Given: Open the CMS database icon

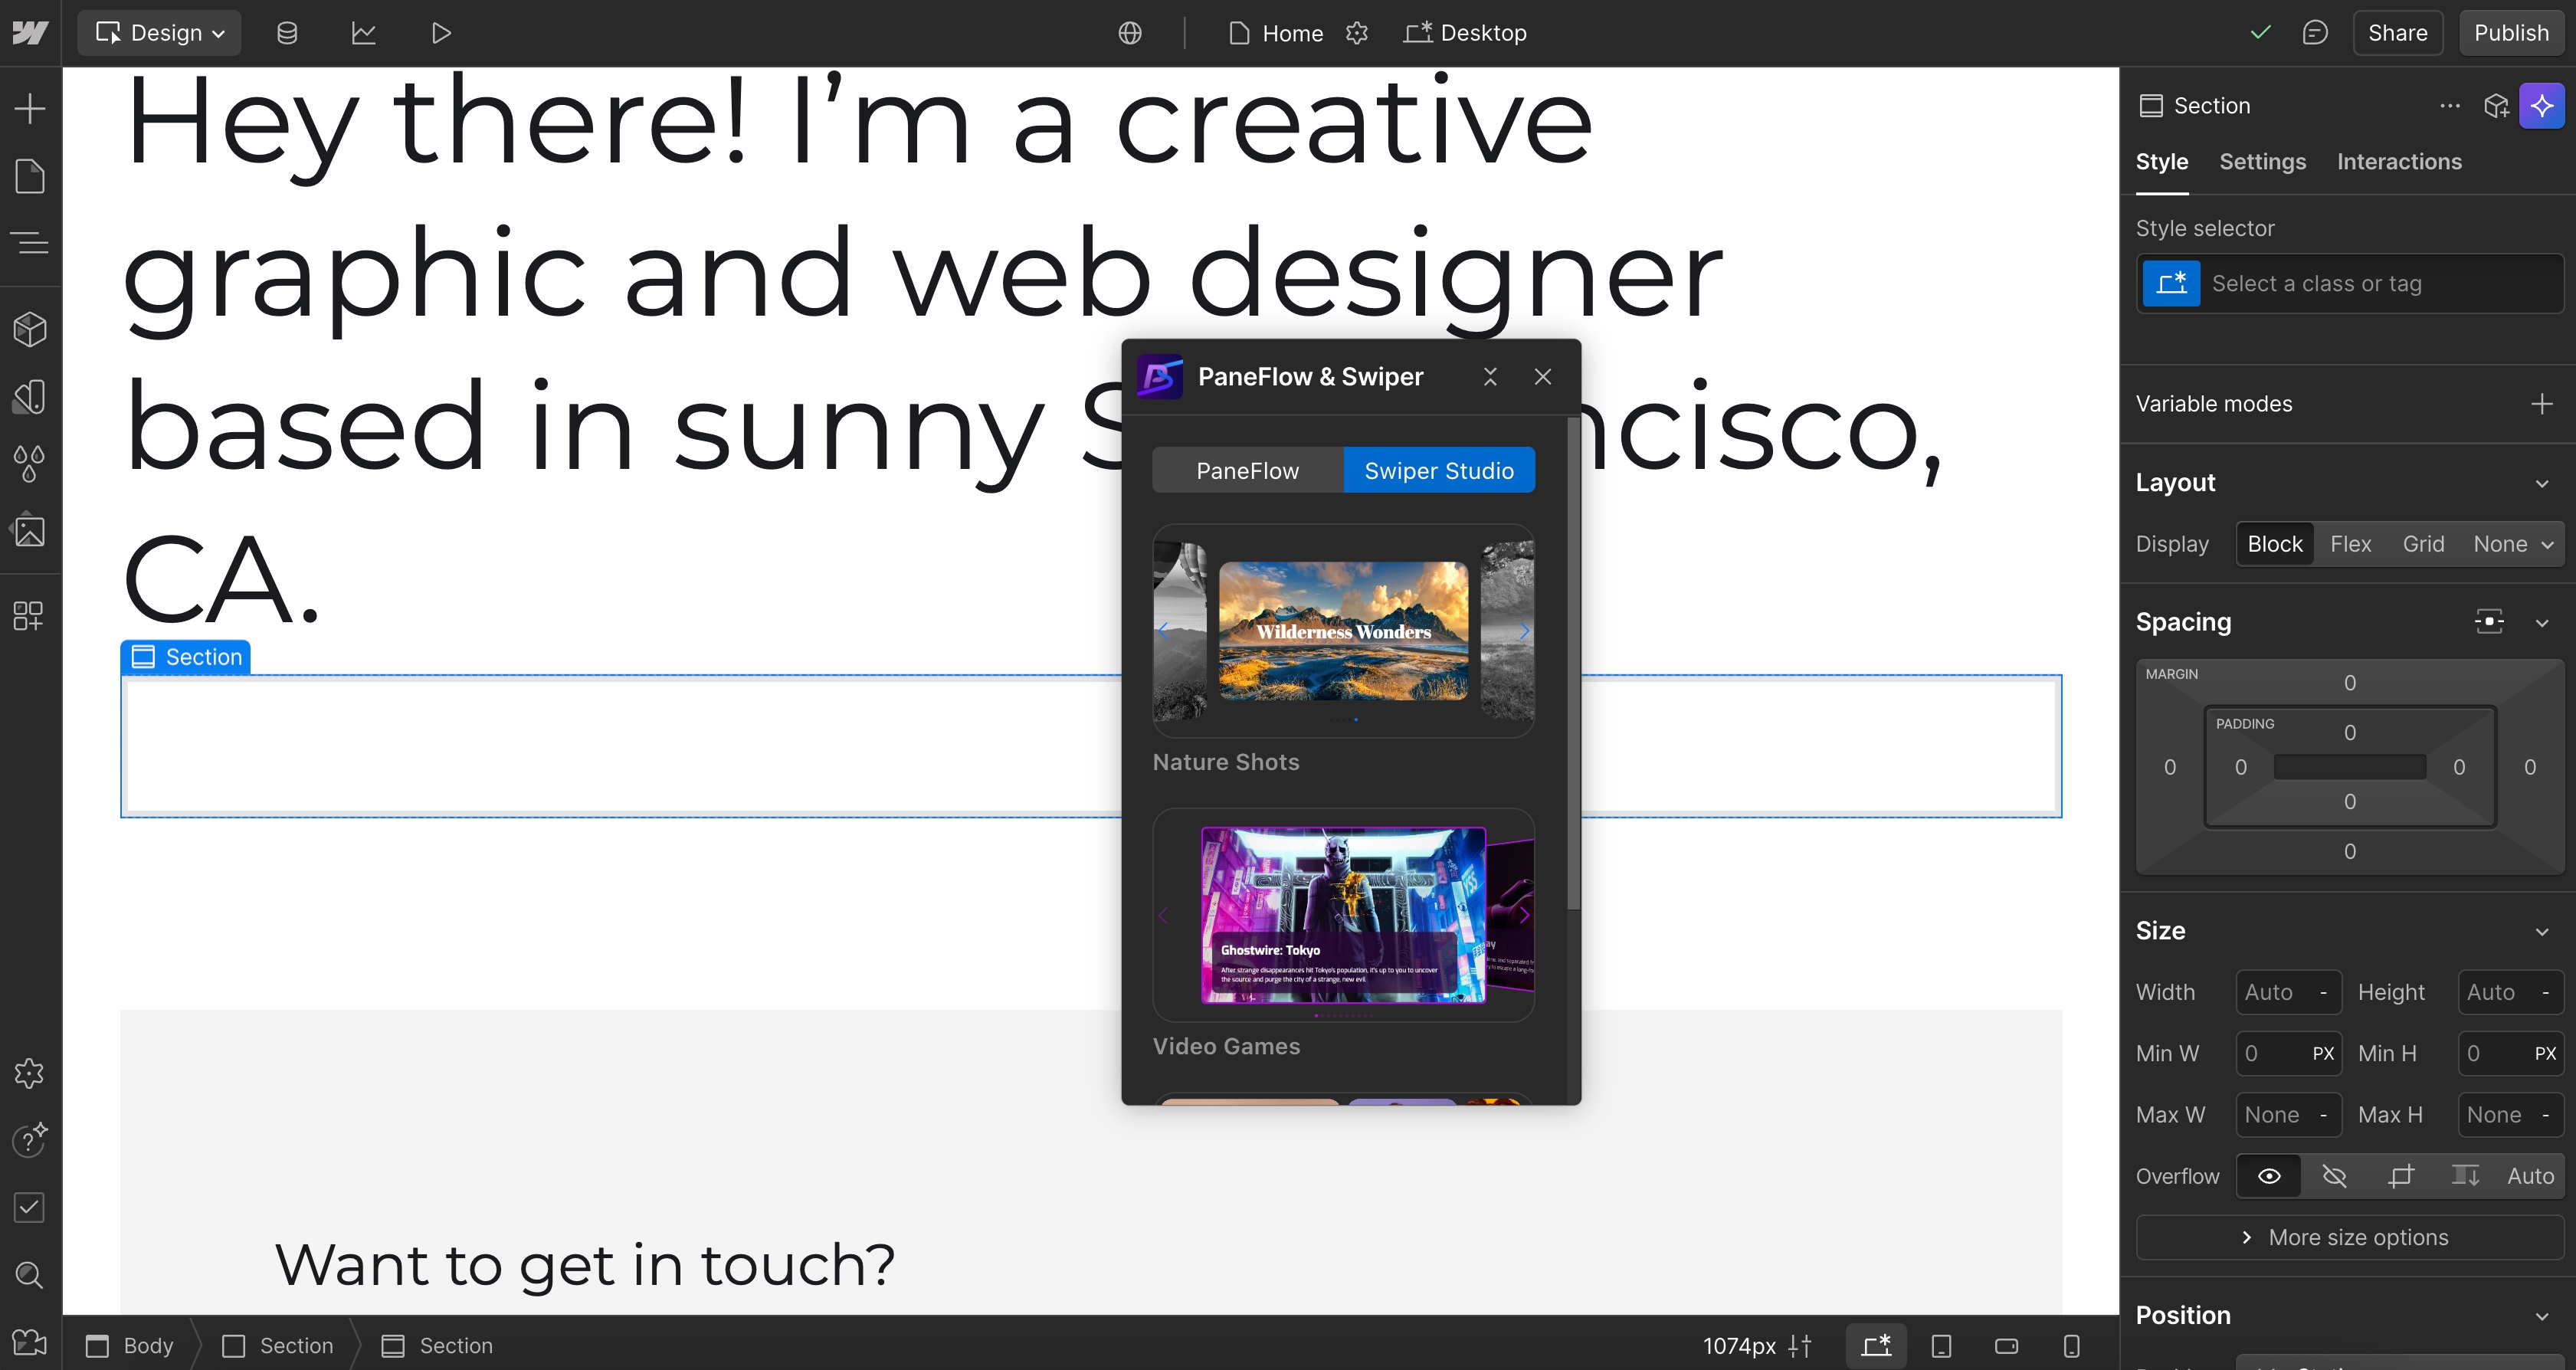Looking at the screenshot, I should click(287, 33).
